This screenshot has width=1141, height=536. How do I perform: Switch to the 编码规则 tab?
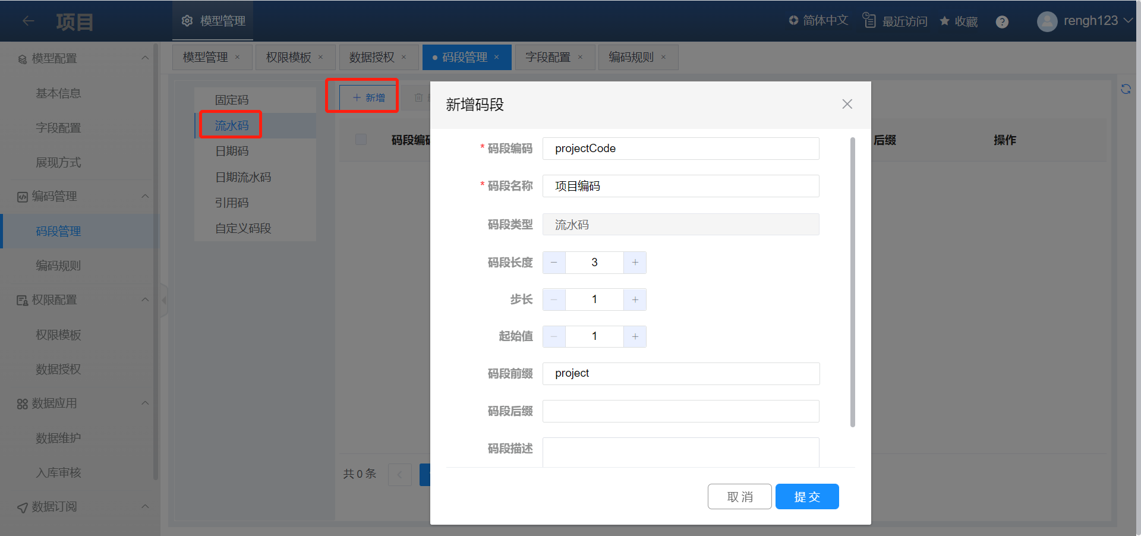click(631, 58)
